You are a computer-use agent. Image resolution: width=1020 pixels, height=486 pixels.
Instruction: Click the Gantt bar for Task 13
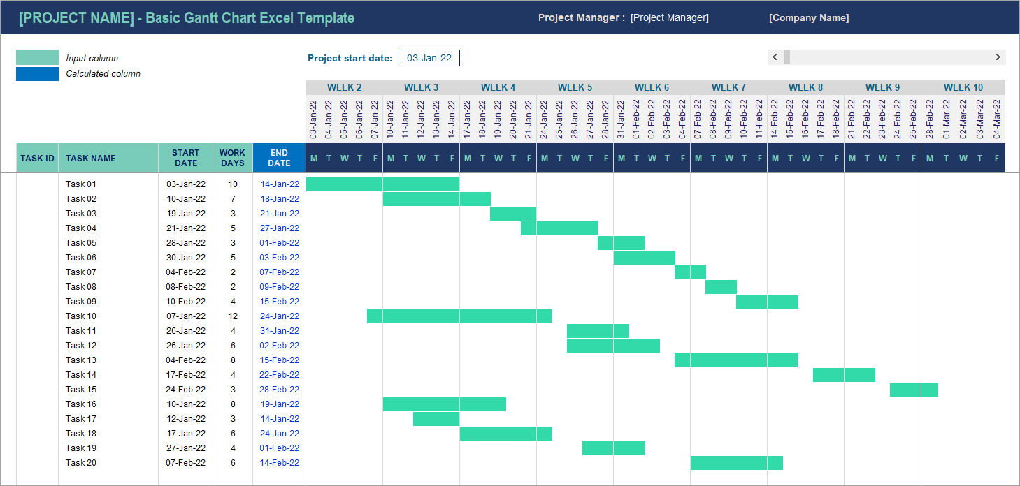pos(736,360)
